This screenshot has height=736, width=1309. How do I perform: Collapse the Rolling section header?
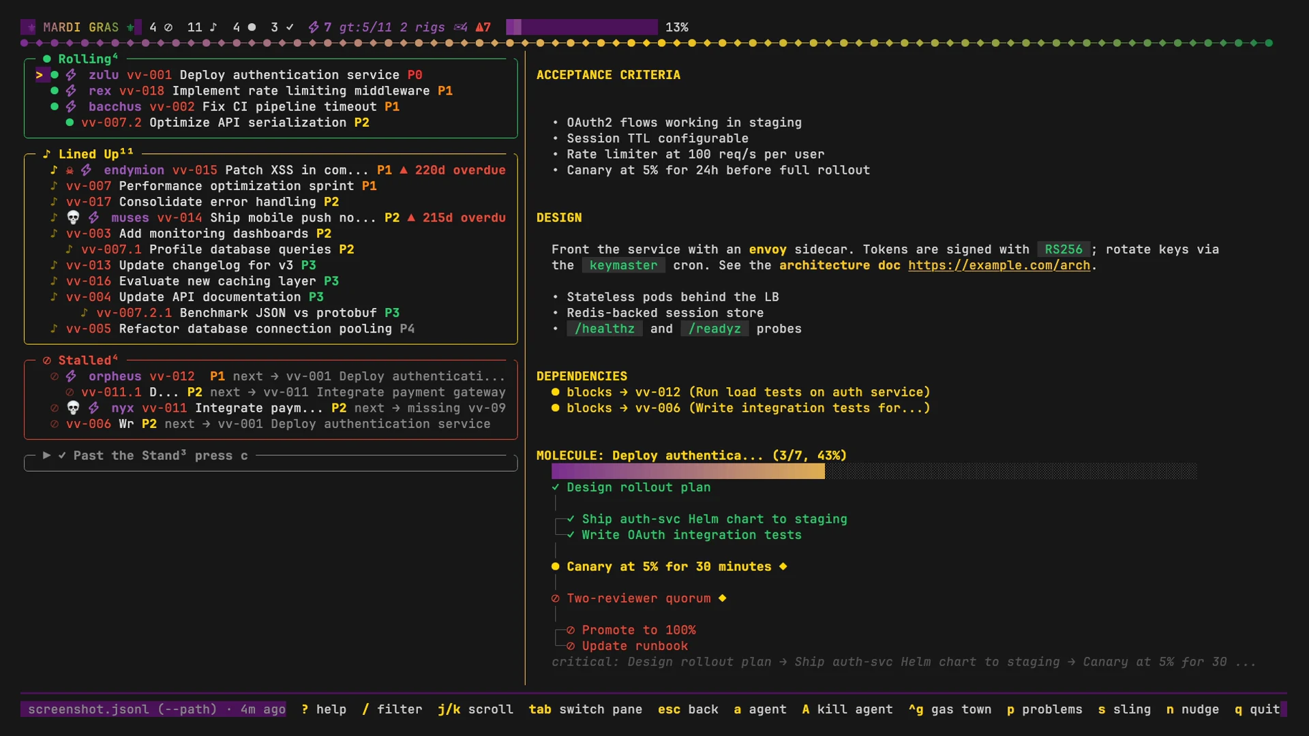(80, 59)
